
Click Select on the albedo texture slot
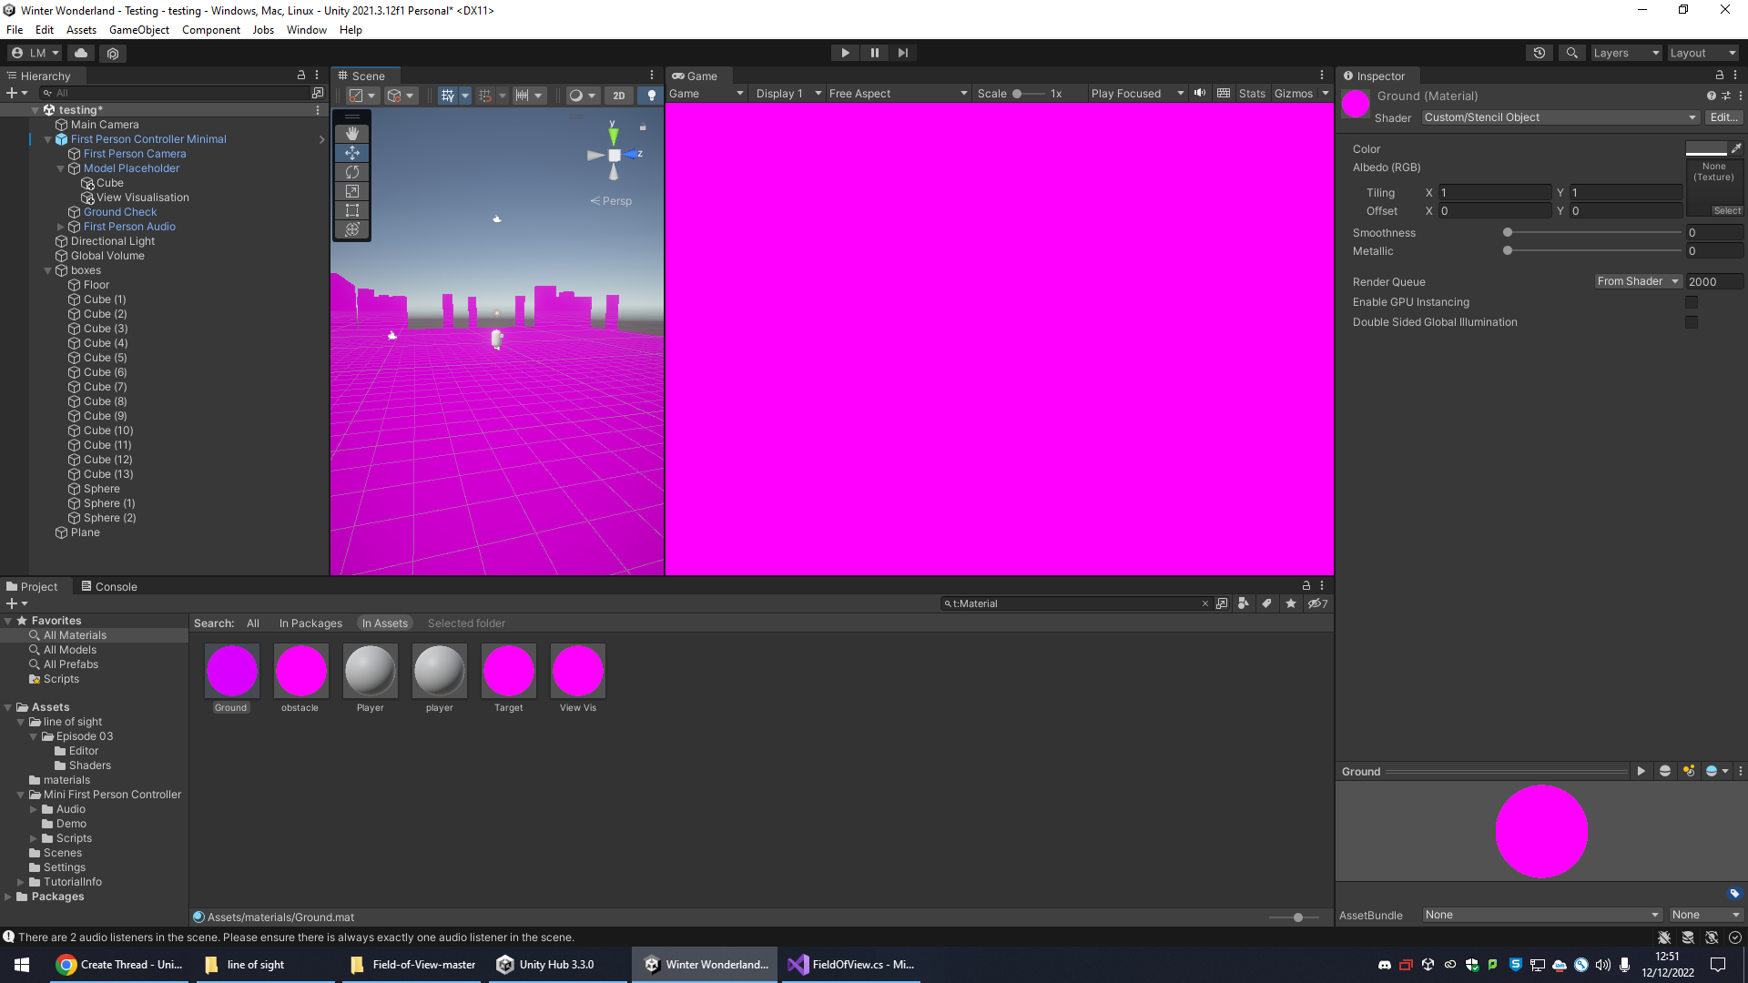(1727, 209)
